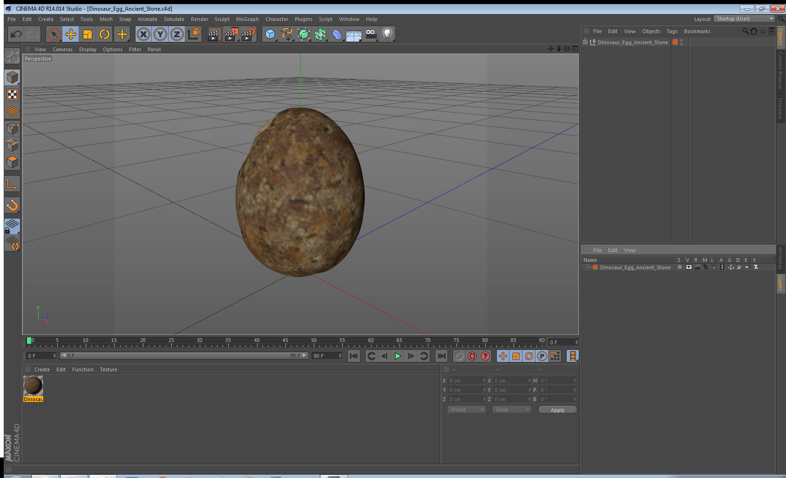Add a camera object
The image size is (786, 478).
point(371,34)
